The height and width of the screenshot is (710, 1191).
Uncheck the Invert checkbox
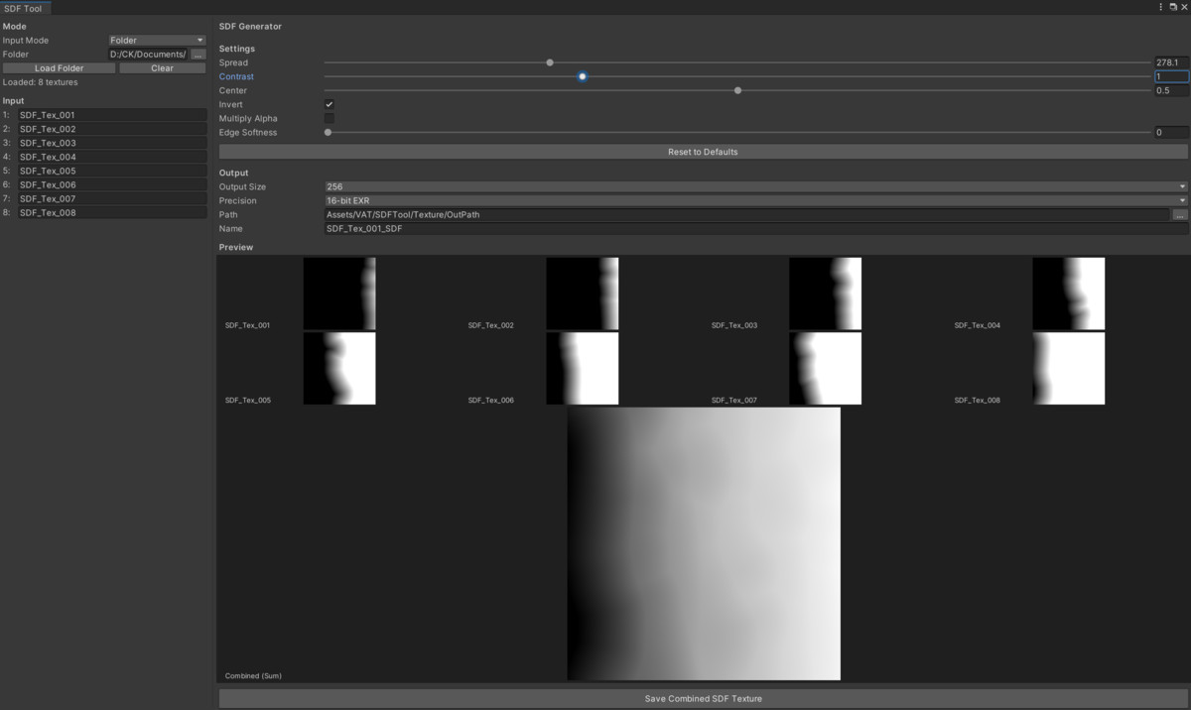point(330,104)
